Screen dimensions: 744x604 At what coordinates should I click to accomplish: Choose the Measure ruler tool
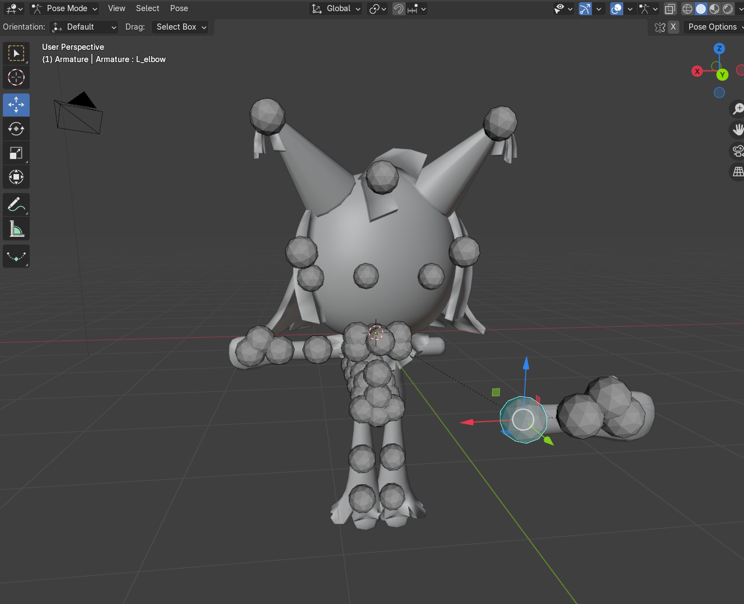pos(16,228)
